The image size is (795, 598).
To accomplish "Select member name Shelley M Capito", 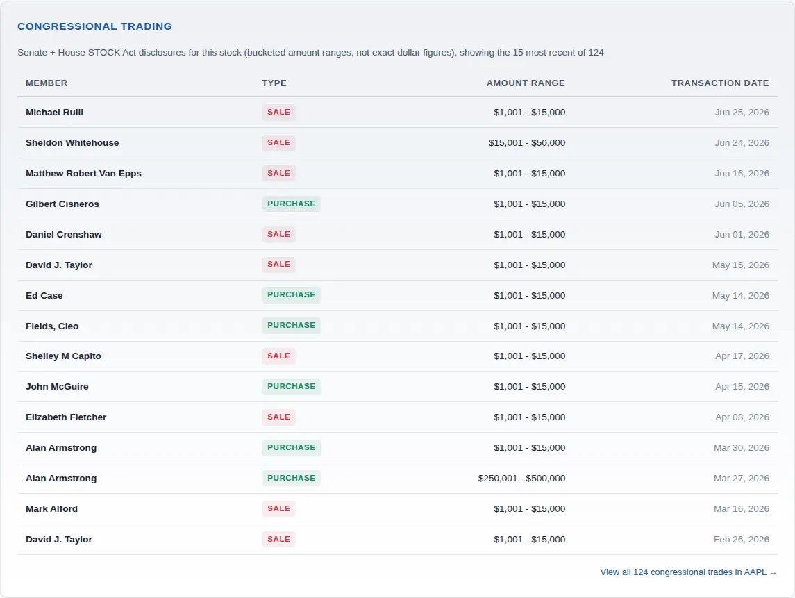I will click(x=63, y=356).
